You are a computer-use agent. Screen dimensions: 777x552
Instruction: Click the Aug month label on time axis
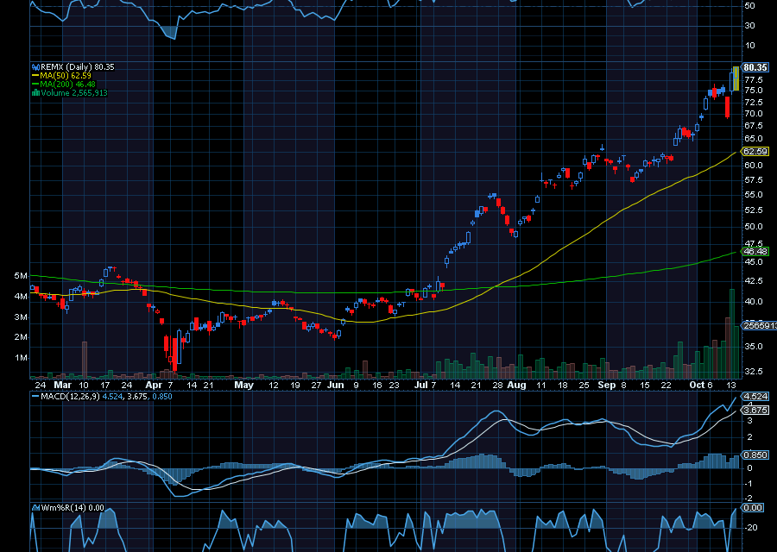point(516,385)
